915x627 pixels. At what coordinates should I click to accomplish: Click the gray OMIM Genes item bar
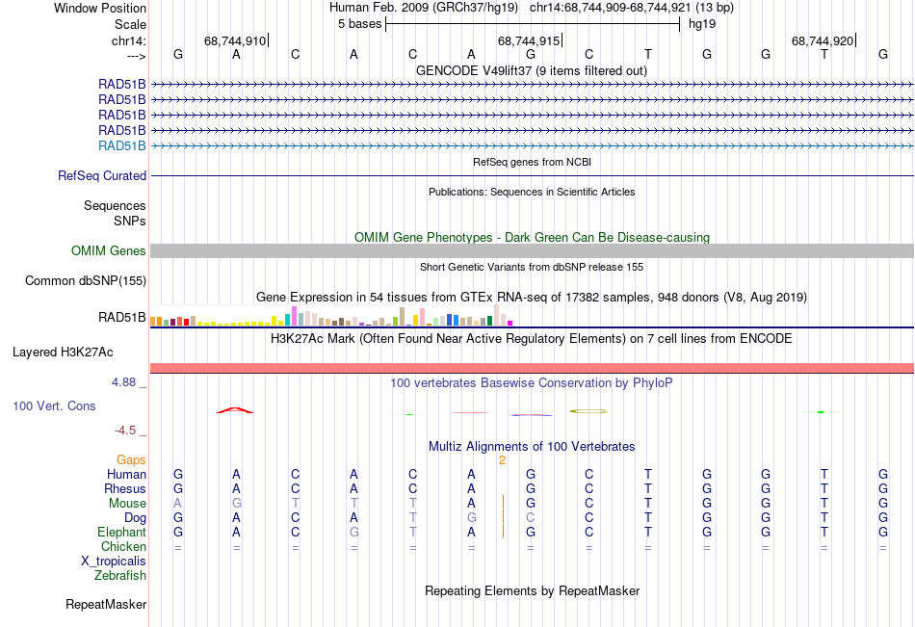coord(532,251)
